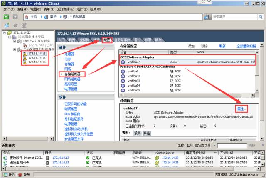Sort by 请求开始时间 column header
Viewport: 266px width, 178px height.
pyautogui.click(x=201, y=153)
